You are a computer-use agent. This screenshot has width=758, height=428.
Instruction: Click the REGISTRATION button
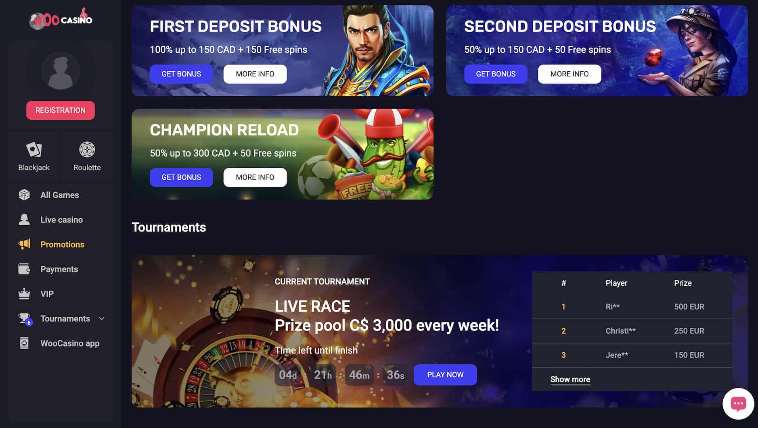click(61, 110)
